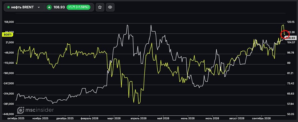The image size is (298, 122).
Task: Click the -449,000 left-axis label
Action: click(x=9, y=114)
